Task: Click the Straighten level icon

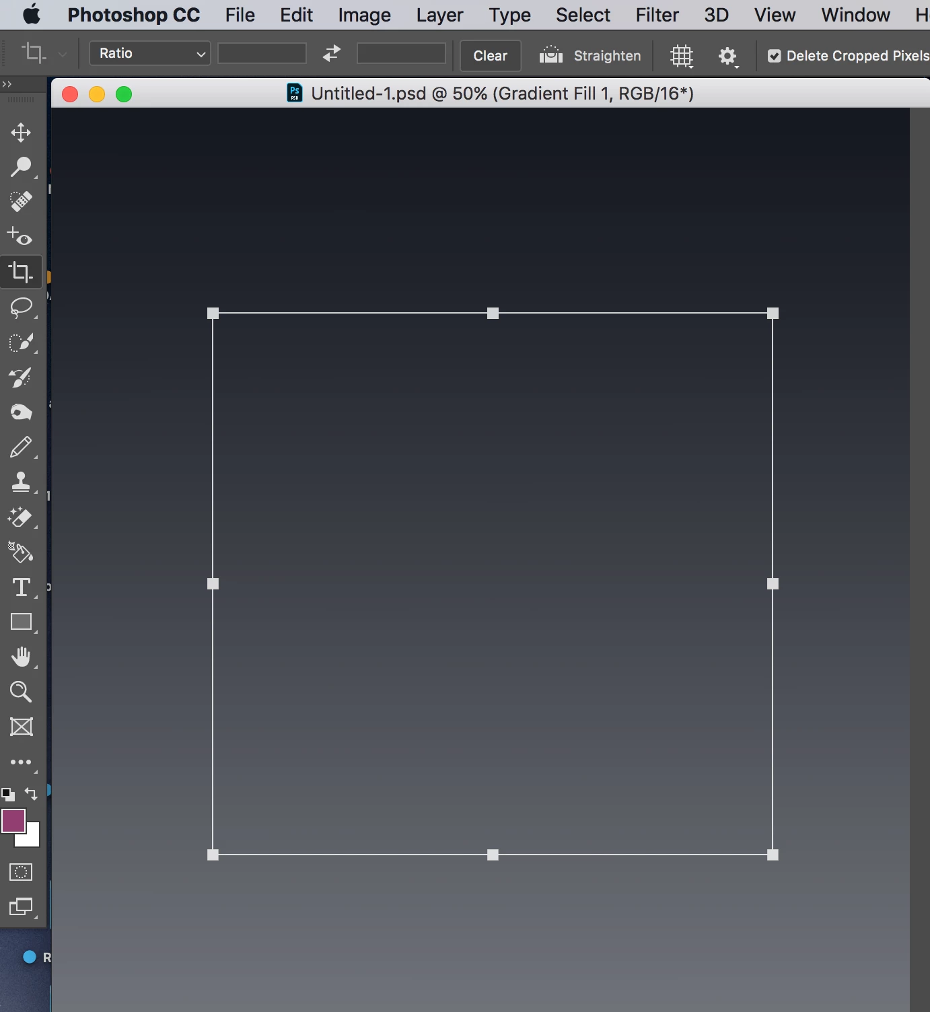Action: (551, 55)
